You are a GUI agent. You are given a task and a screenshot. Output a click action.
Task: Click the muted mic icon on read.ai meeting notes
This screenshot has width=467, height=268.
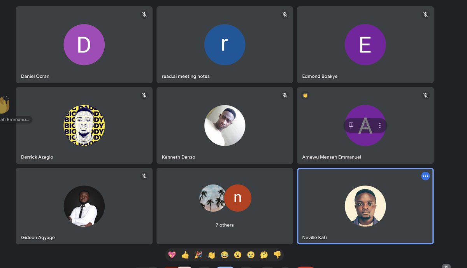(285, 14)
